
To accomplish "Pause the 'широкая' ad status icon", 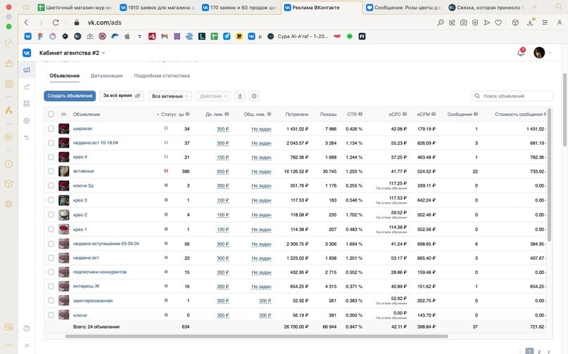I will pos(166,129).
